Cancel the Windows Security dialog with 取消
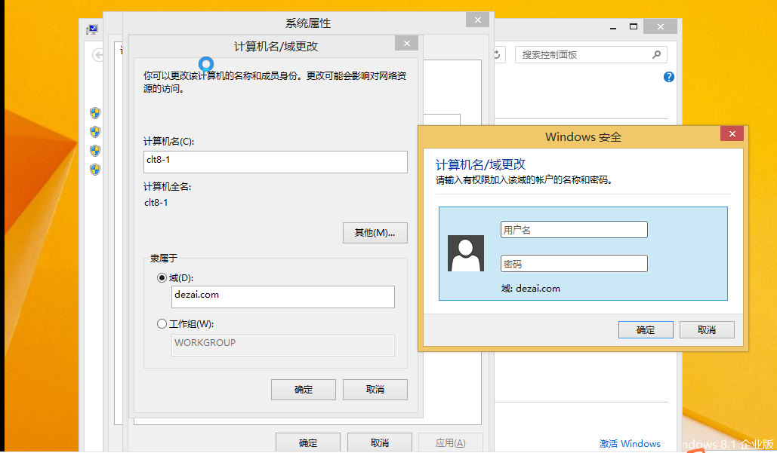 (707, 330)
